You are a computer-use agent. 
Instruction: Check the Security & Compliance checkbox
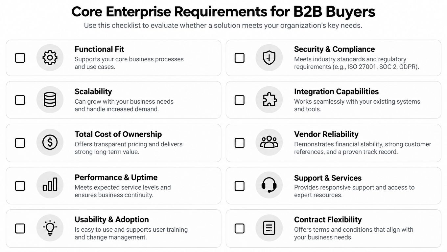point(239,58)
